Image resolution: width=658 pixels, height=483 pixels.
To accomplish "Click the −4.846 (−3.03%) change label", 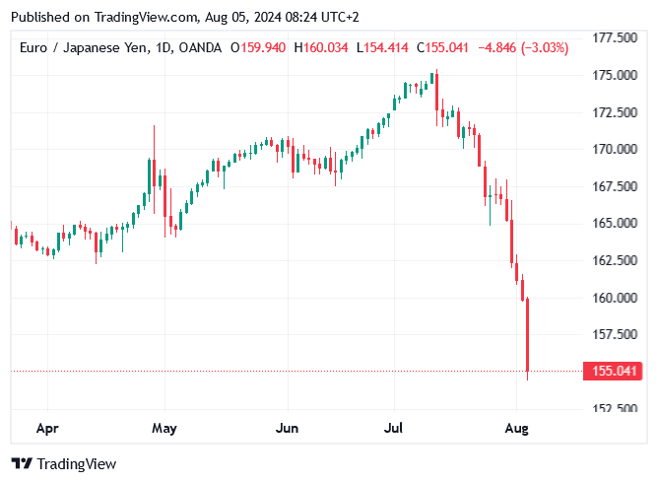I will [522, 47].
